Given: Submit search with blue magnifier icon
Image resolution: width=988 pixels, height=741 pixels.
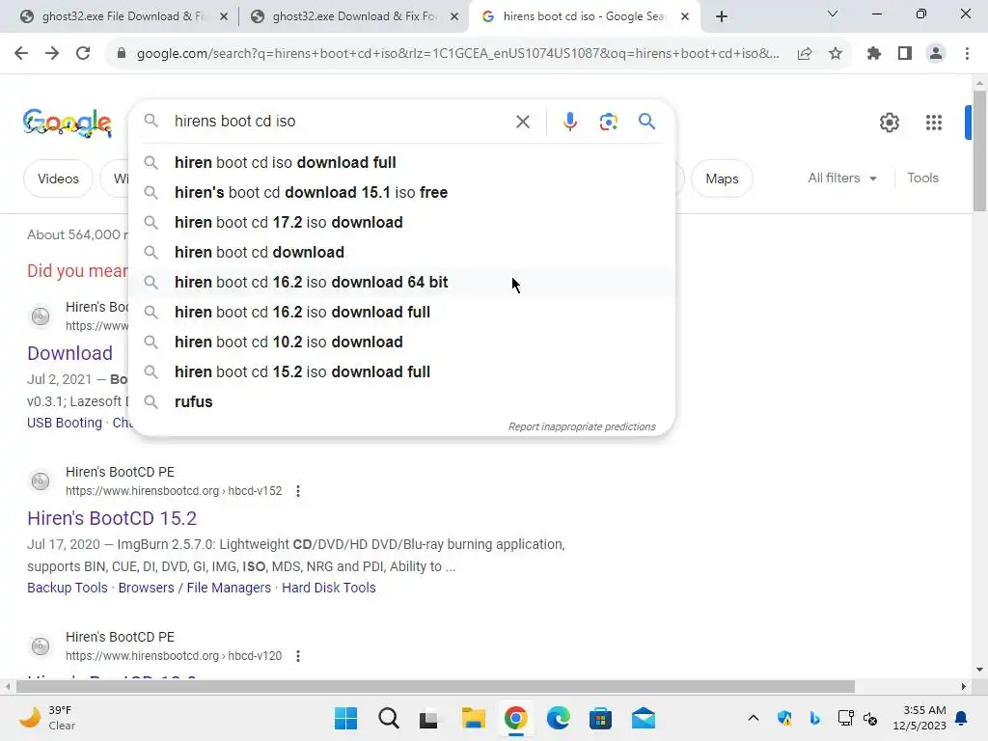Looking at the screenshot, I should click(647, 121).
